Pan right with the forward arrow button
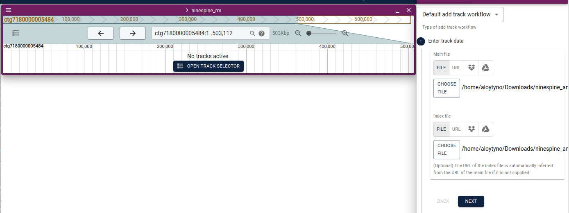569x213 pixels. [133, 33]
